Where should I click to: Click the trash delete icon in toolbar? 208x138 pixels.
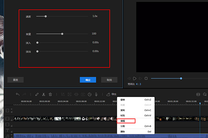tap(50, 94)
